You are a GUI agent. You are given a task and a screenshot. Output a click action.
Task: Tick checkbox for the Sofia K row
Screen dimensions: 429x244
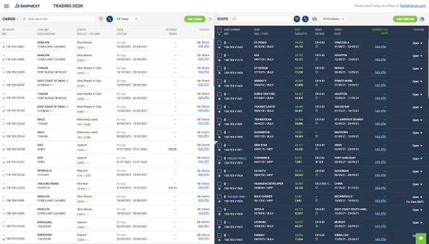click(219, 210)
